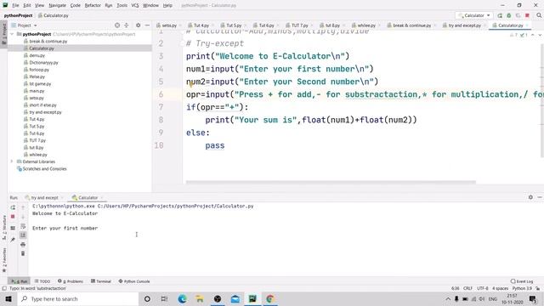The width and height of the screenshot is (544, 306).
Task: Go to next highlighted error arrow
Action: 540,35
